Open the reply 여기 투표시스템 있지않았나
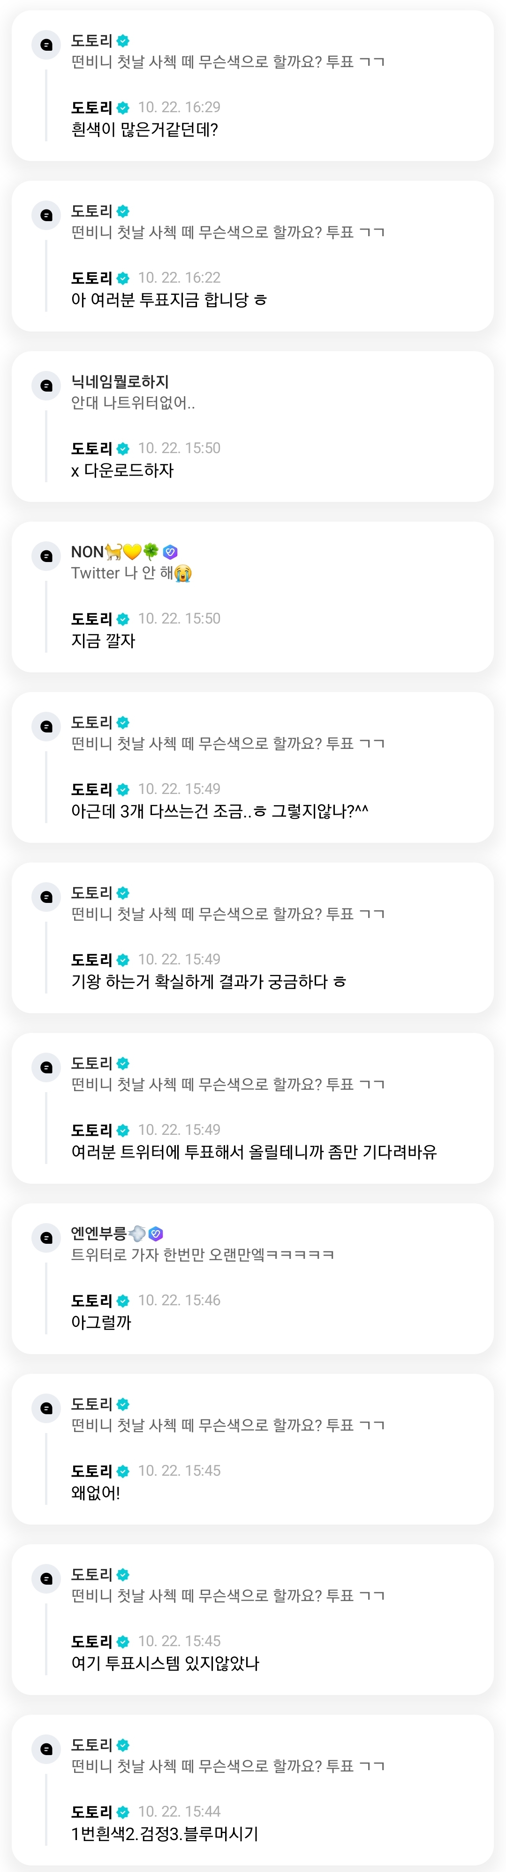Screen dimensions: 506x1872 tap(165, 1663)
